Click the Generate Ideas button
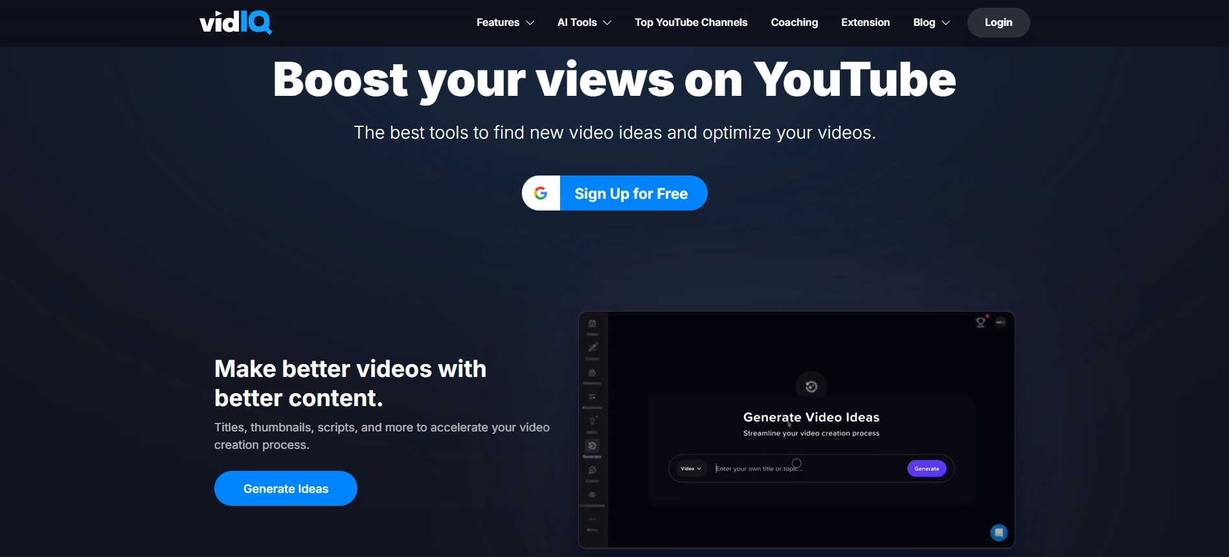The image size is (1229, 557). [x=286, y=488]
